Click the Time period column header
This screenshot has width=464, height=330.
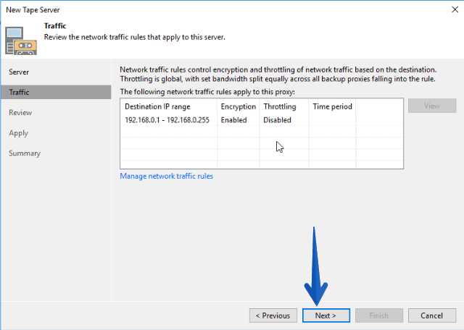[x=332, y=106]
